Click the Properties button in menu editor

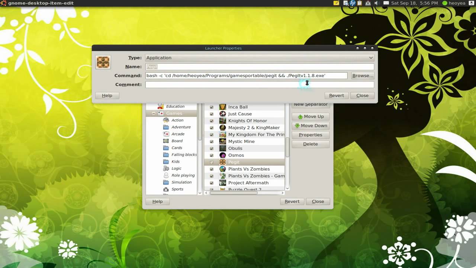[x=311, y=135]
